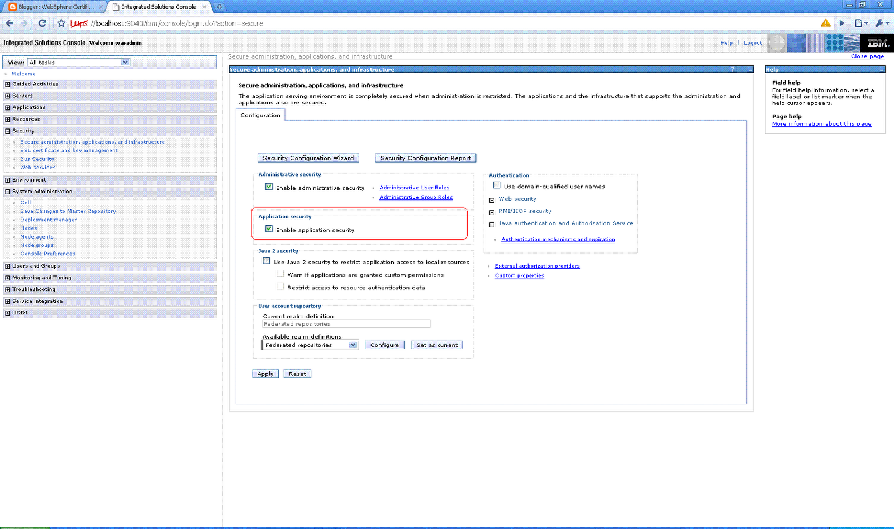The height and width of the screenshot is (529, 894).
Task: Expand Guided Activities in navigation tree
Action: (8, 84)
